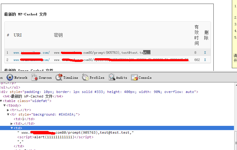Open the Console panel icon

pos(134,78)
